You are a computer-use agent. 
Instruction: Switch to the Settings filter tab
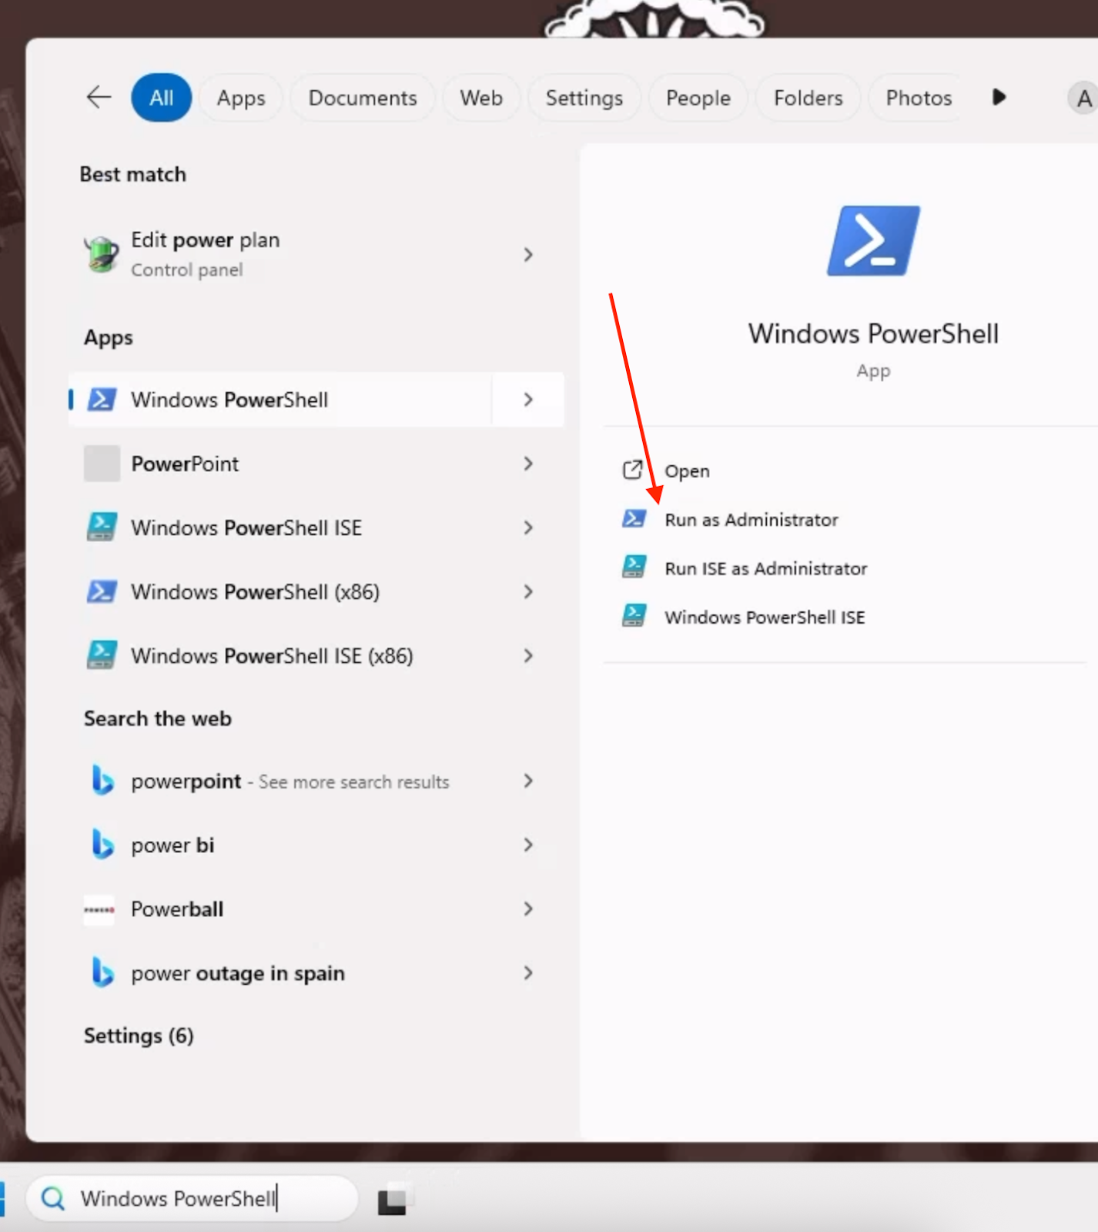coord(584,98)
